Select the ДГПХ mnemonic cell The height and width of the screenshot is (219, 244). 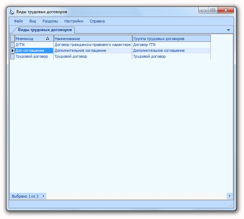click(34, 45)
